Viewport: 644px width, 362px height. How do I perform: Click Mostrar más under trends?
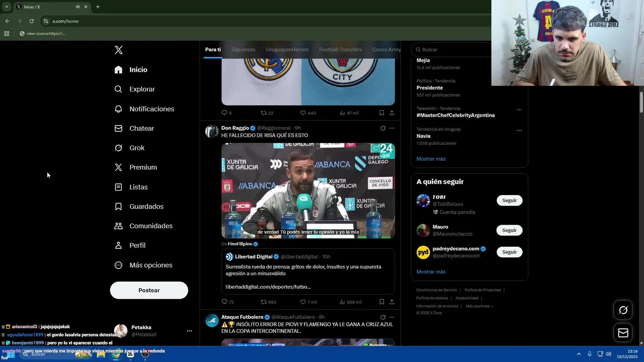tap(431, 159)
